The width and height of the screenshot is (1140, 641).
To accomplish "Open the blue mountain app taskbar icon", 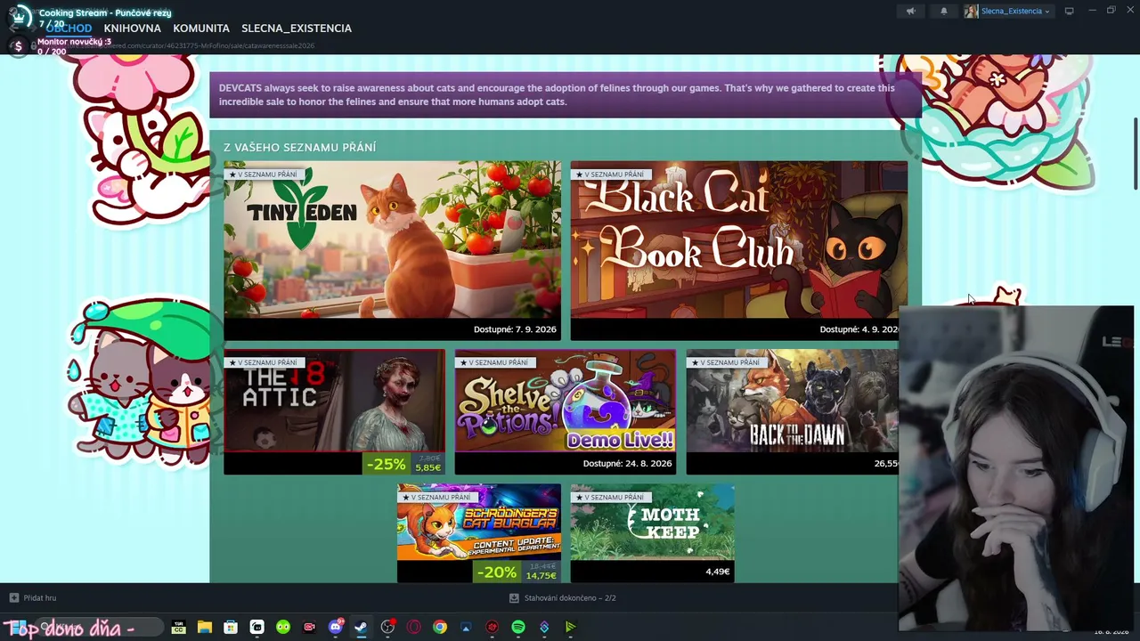I will [466, 627].
